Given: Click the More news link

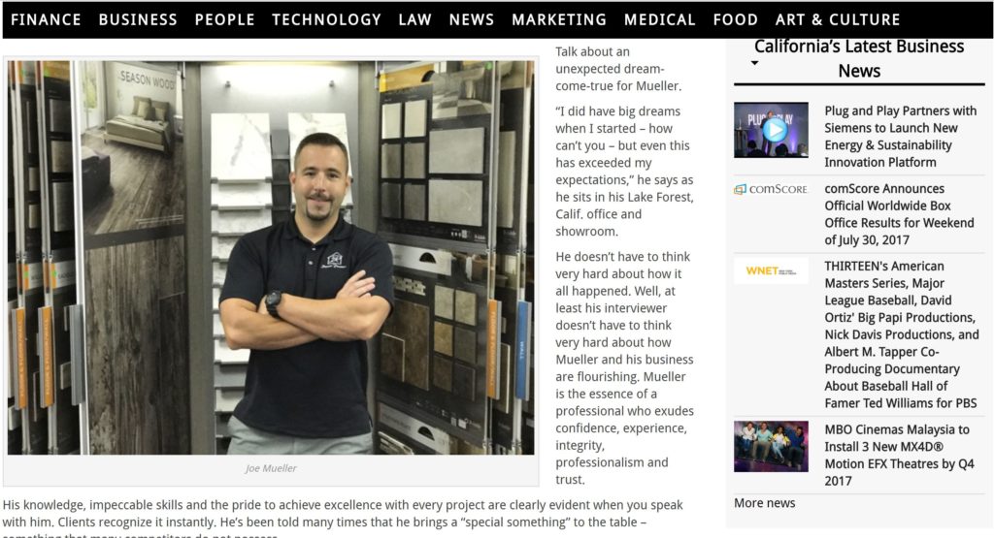Looking at the screenshot, I should point(764,502).
